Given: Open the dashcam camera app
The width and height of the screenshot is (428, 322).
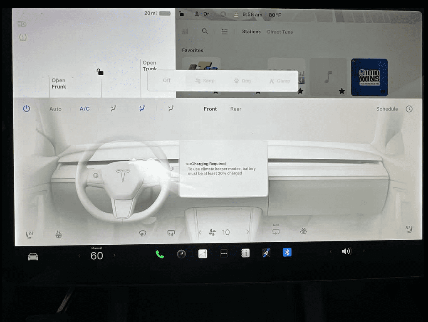Looking at the screenshot, I should [181, 254].
